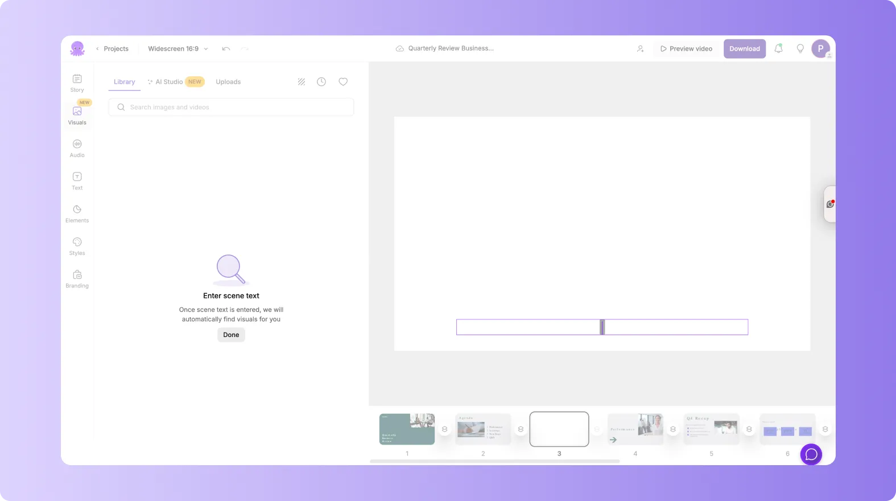Open the Branding panel
The height and width of the screenshot is (501, 896).
tap(77, 279)
